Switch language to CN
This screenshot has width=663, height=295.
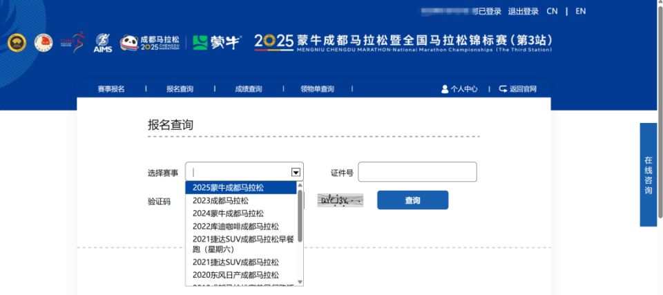(x=552, y=12)
